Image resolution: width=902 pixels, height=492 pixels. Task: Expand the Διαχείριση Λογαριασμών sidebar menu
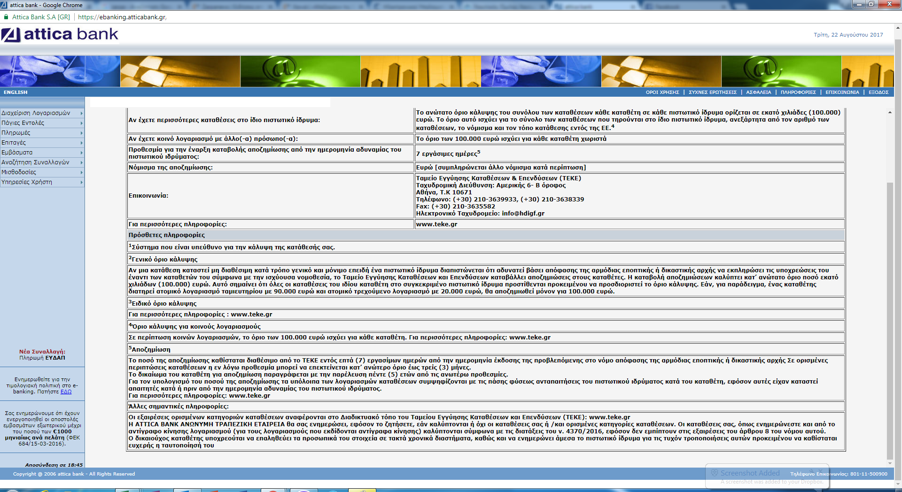42,113
